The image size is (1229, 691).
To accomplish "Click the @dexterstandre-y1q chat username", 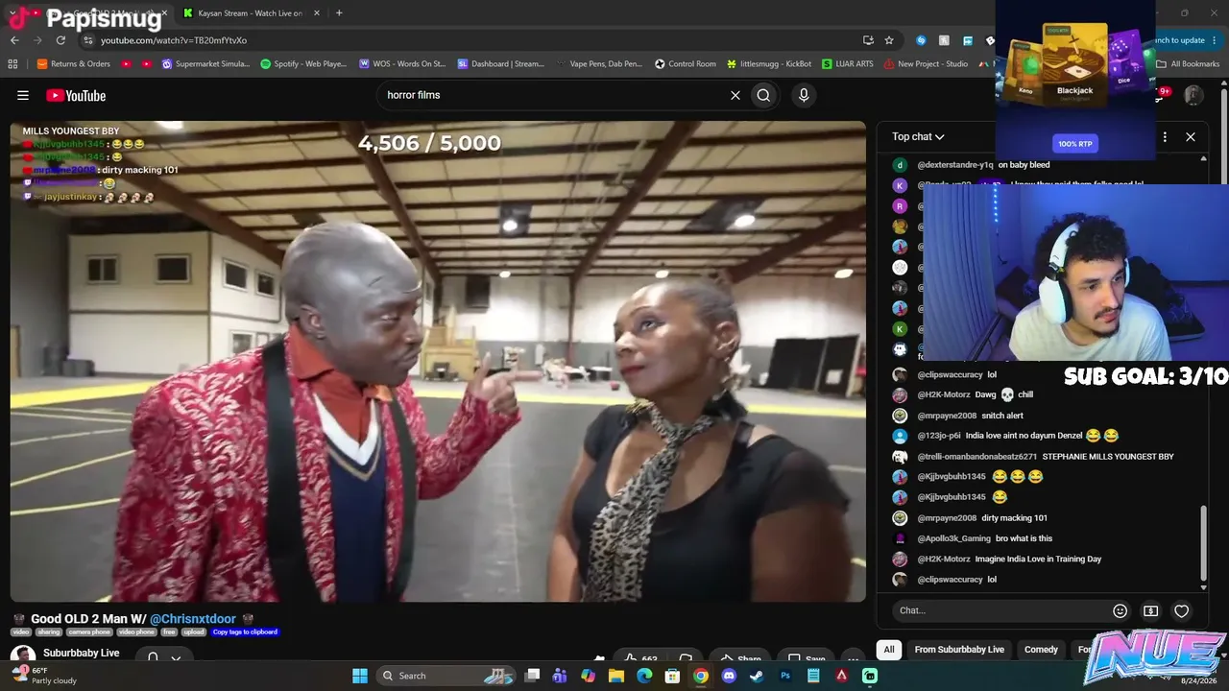I will click(x=955, y=165).
